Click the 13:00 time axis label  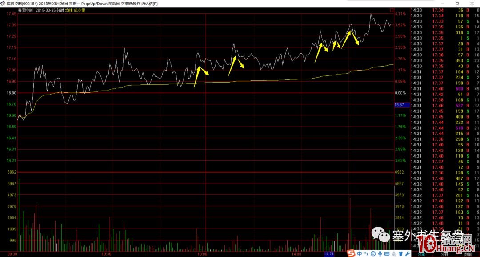click(202, 254)
